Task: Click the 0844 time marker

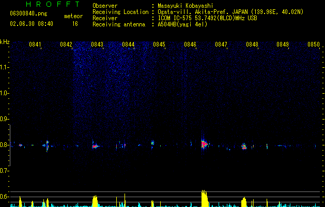Action: coord(128,45)
